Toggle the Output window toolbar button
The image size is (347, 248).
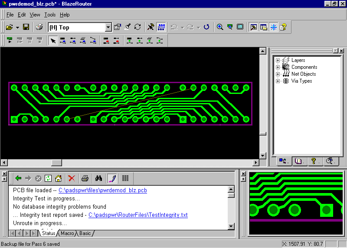coord(253,27)
